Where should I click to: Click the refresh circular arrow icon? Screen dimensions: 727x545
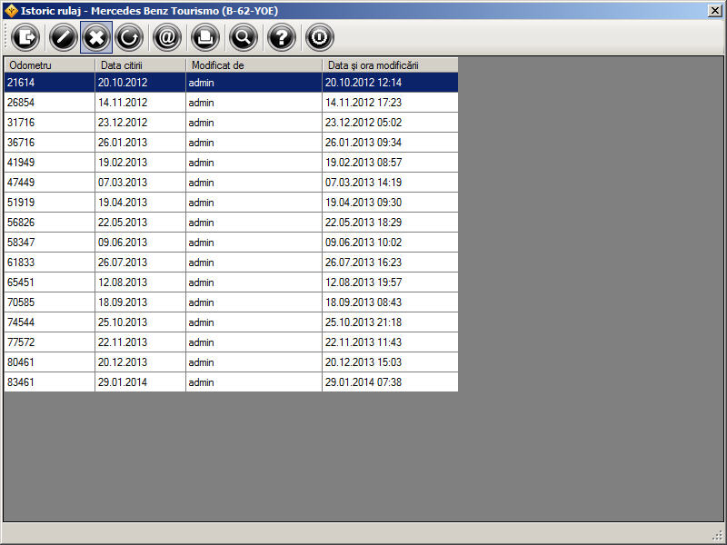[129, 37]
